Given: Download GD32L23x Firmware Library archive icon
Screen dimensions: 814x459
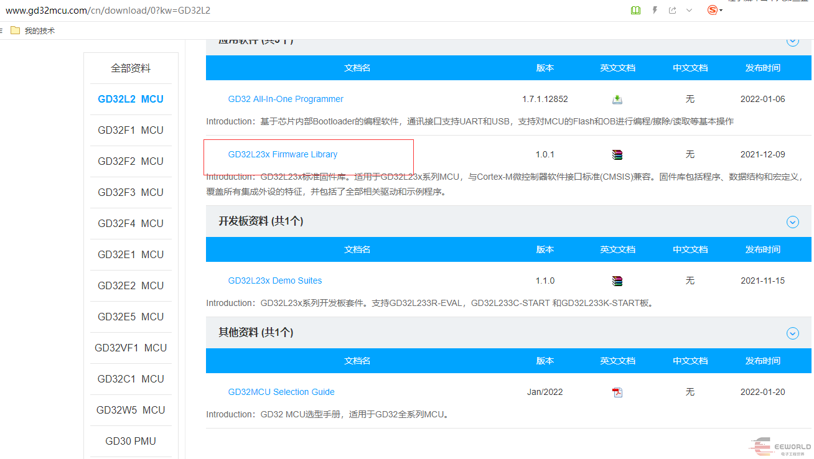Looking at the screenshot, I should (617, 155).
